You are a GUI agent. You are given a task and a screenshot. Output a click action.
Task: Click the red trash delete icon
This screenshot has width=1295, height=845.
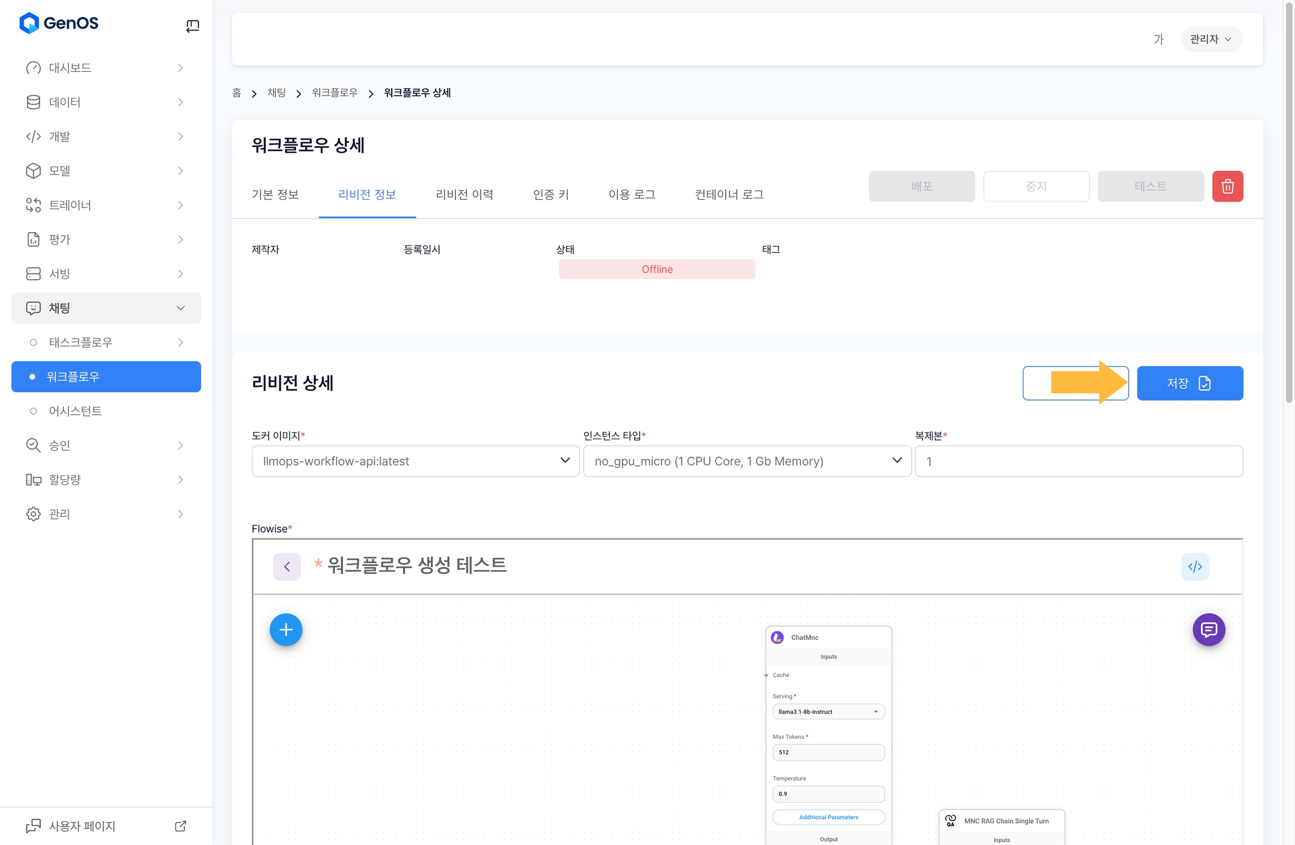[x=1227, y=186]
